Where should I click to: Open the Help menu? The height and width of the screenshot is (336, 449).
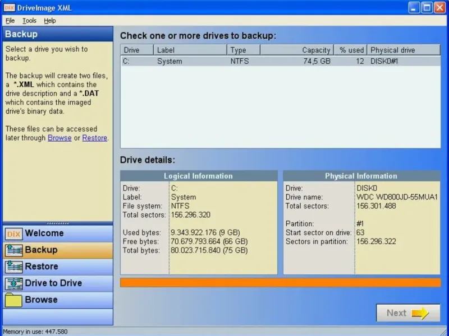pyautogui.click(x=50, y=21)
